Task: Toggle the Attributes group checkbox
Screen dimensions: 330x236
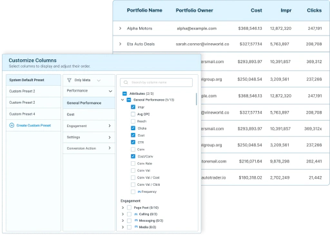Action: pyautogui.click(x=124, y=93)
